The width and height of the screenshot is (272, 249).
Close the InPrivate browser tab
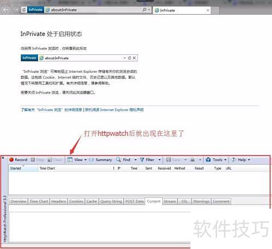208,10
